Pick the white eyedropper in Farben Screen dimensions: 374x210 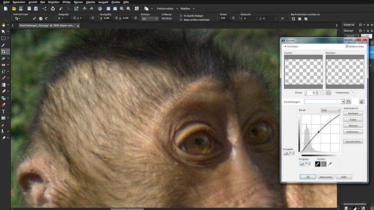331,164
